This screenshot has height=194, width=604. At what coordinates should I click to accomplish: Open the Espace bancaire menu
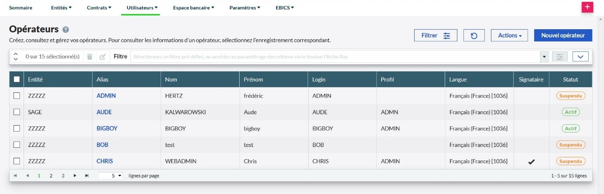(x=193, y=7)
